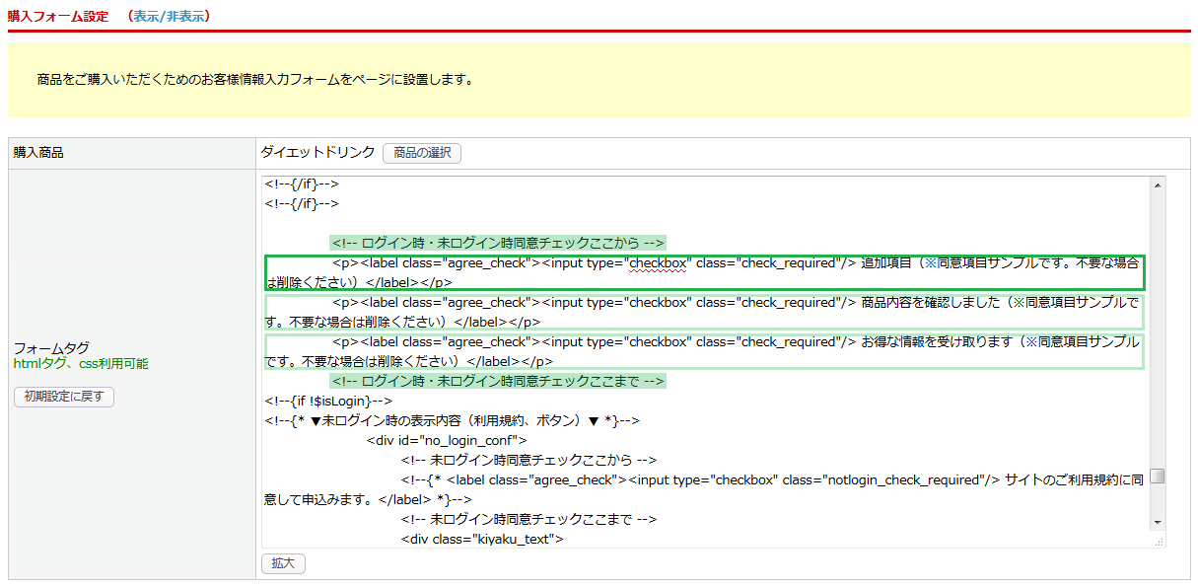Click the 初期設定に戻す reset button
1198x588 pixels.
[64, 397]
